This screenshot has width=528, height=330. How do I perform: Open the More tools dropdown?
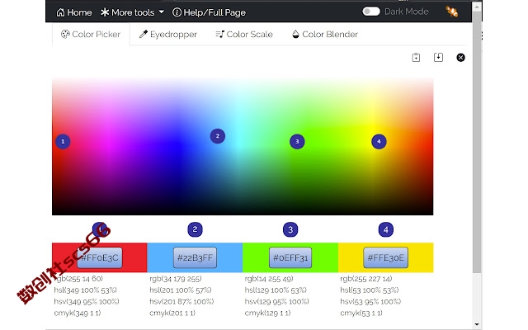coord(132,12)
